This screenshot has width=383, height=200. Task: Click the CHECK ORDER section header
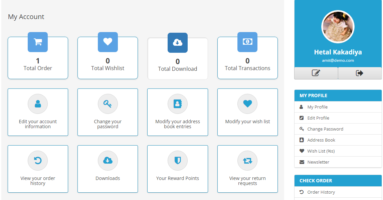[x=338, y=181]
